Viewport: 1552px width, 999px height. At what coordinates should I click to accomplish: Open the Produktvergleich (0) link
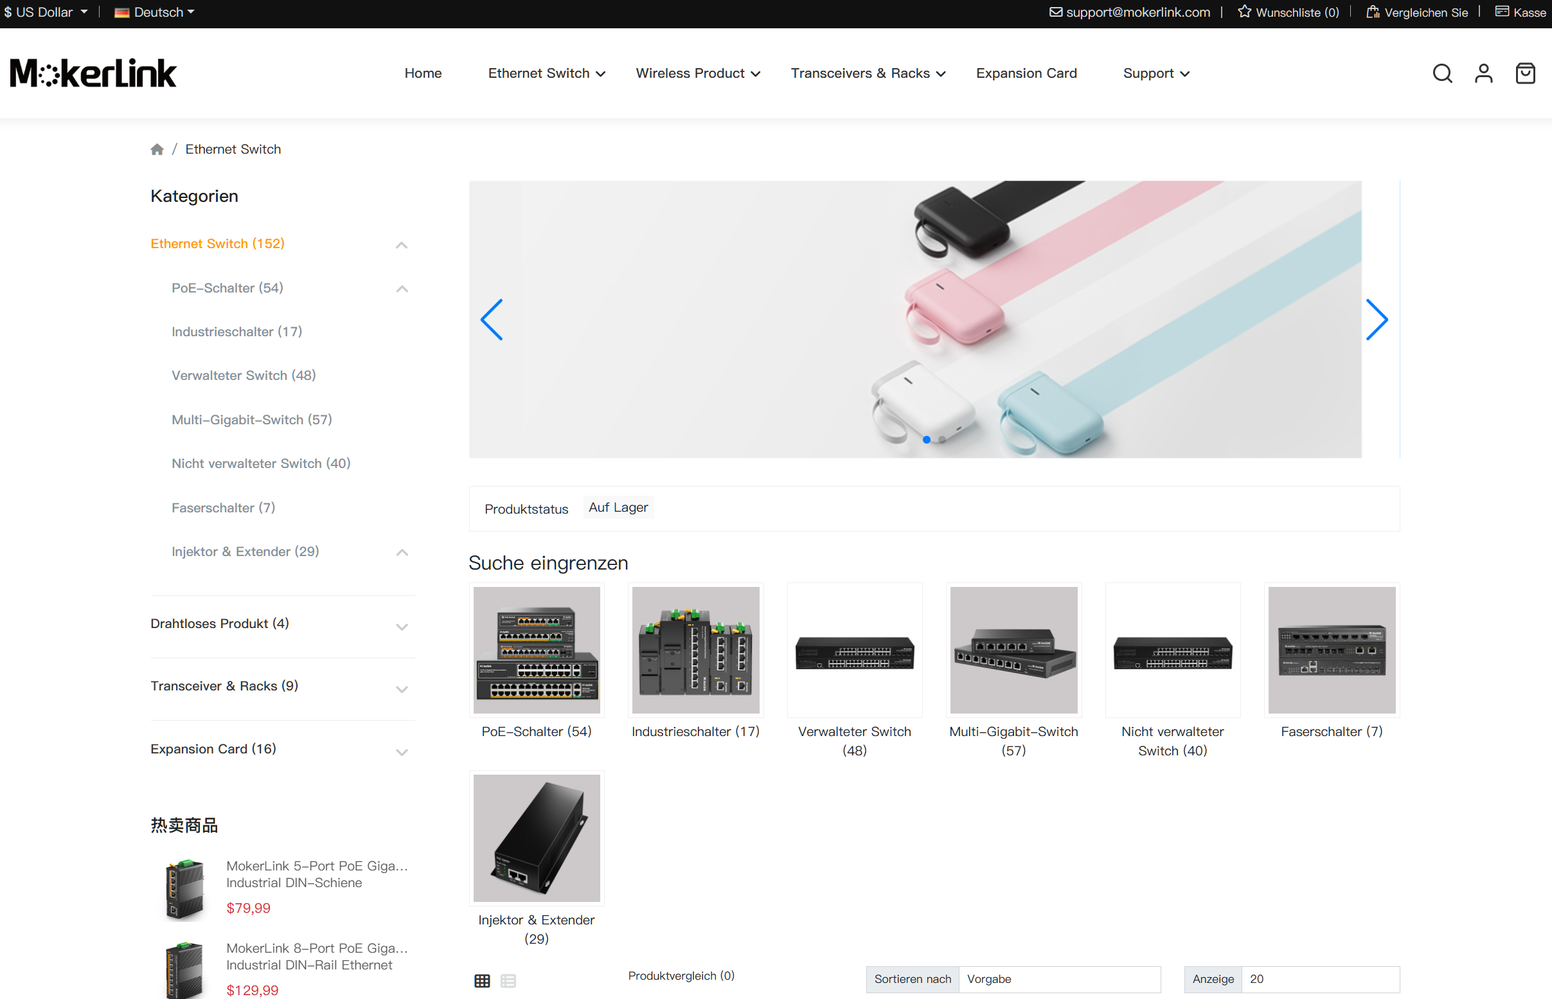pos(681,976)
